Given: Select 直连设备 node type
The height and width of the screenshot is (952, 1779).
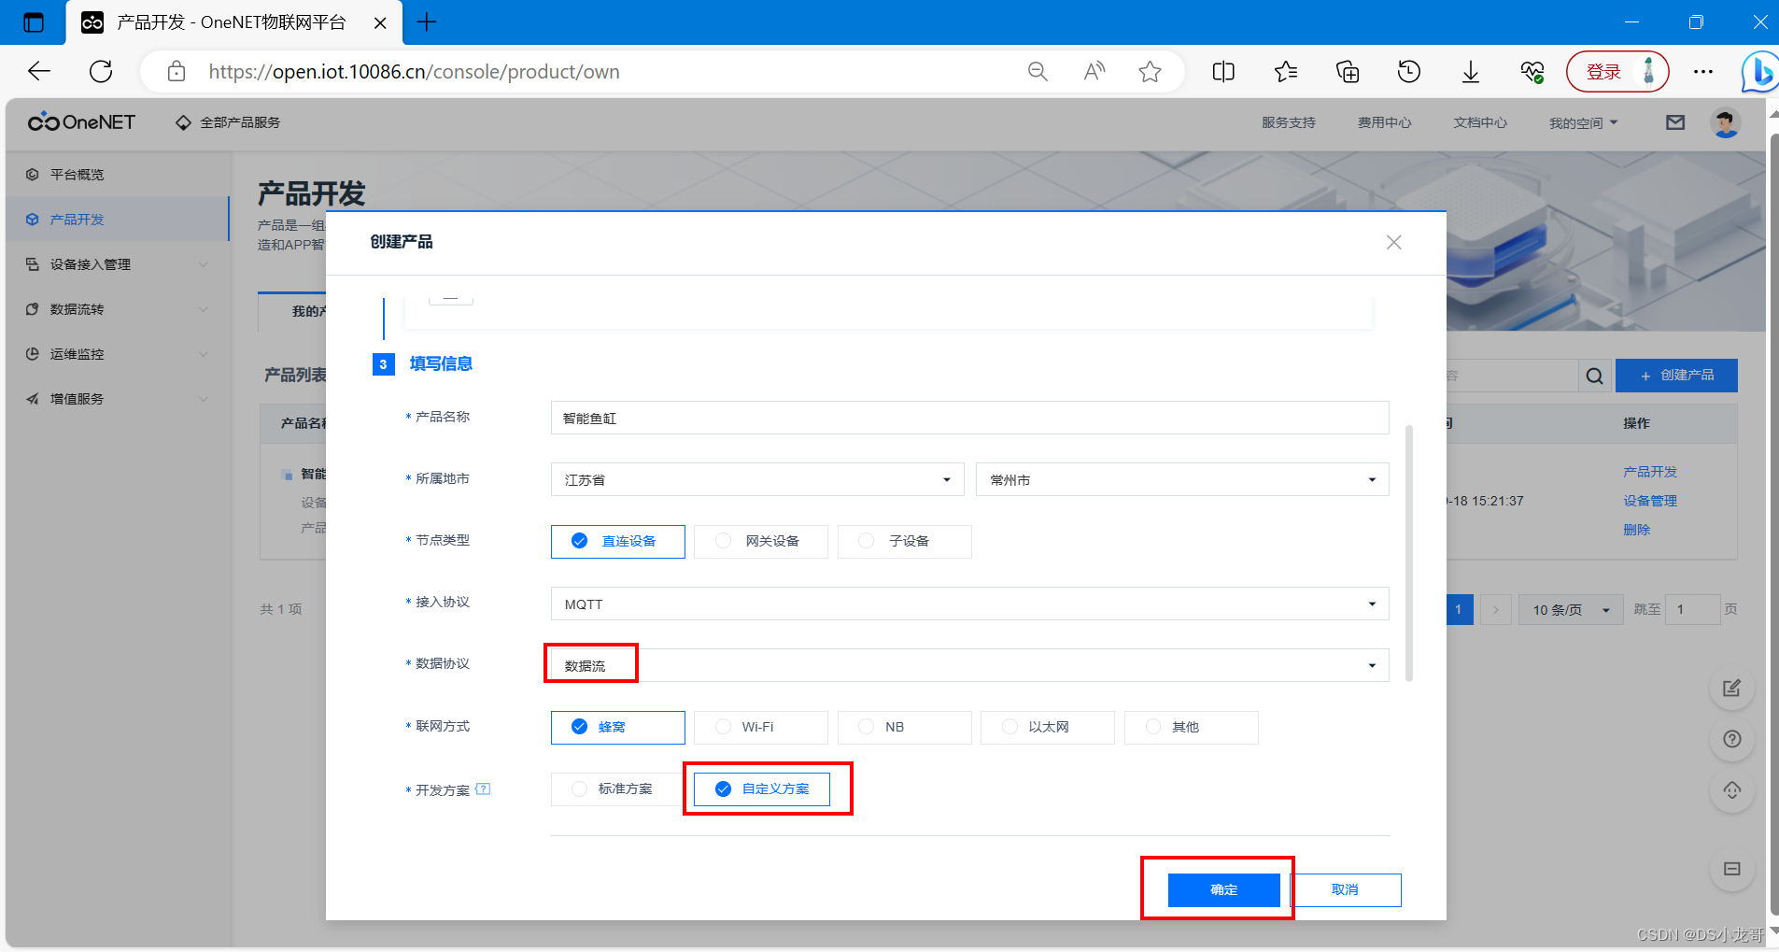Looking at the screenshot, I should pyautogui.click(x=617, y=541).
